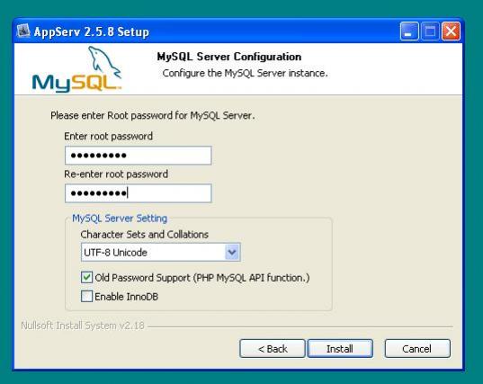The image size is (483, 384).
Task: Toggle the Old Password Support checkbox
Action: click(x=86, y=278)
